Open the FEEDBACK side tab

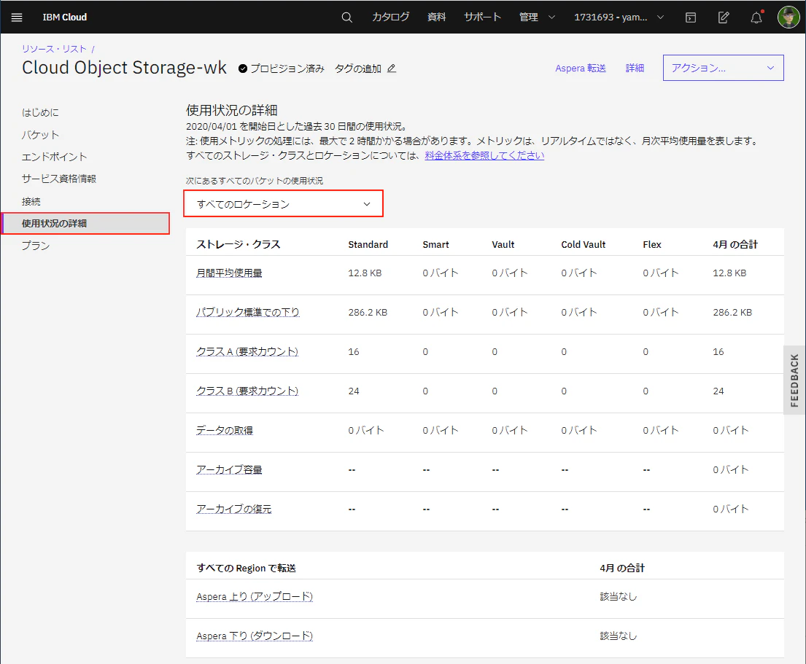(x=794, y=380)
